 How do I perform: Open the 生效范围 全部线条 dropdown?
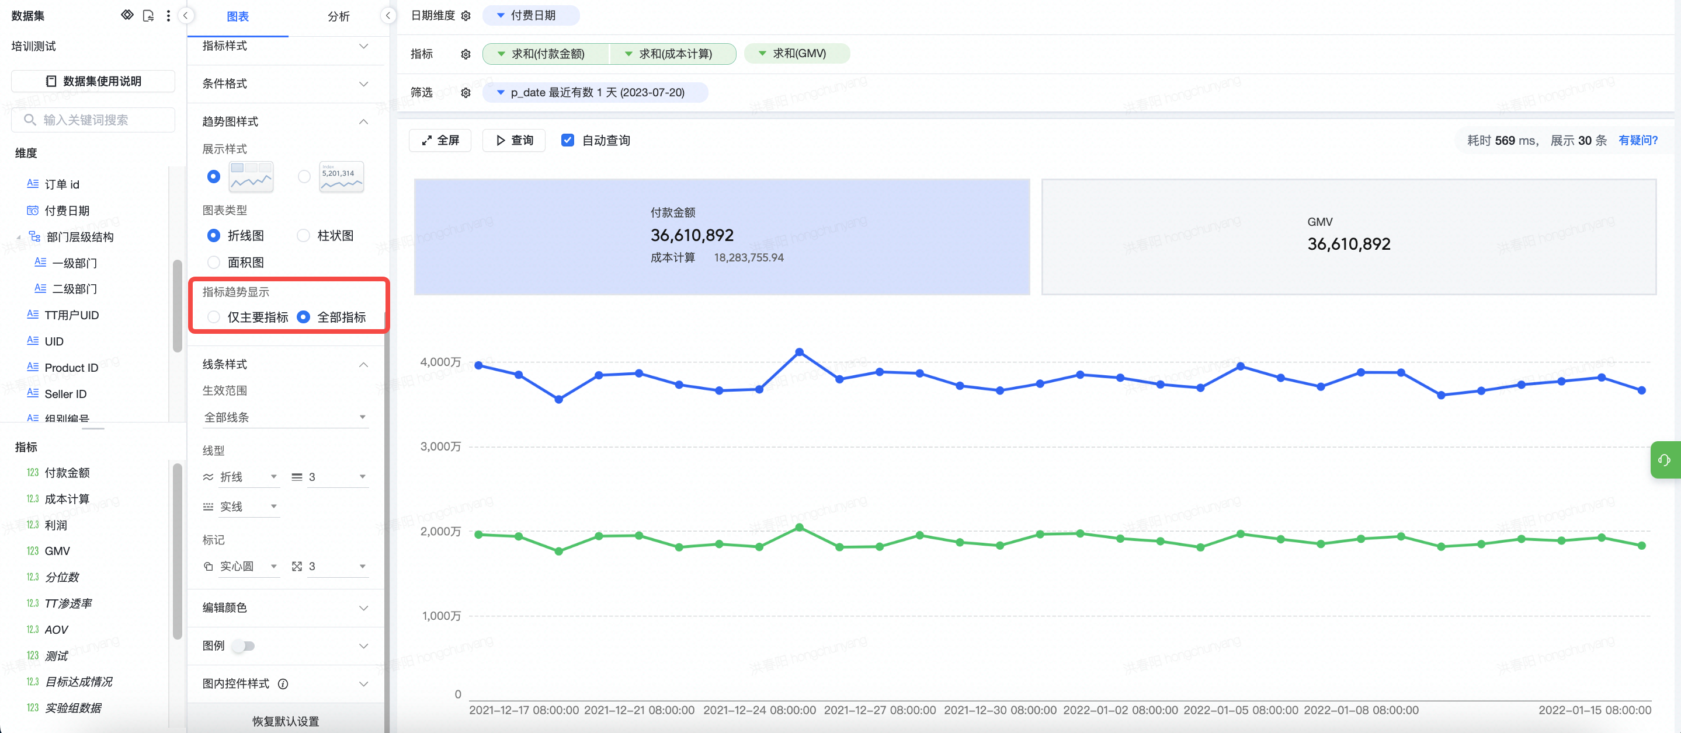285,417
